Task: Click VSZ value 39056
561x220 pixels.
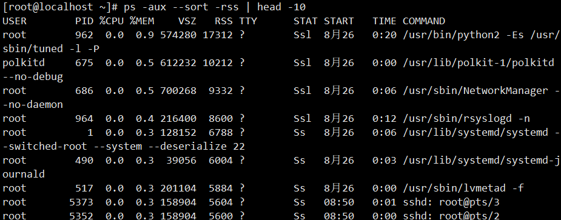Action: click(x=181, y=160)
